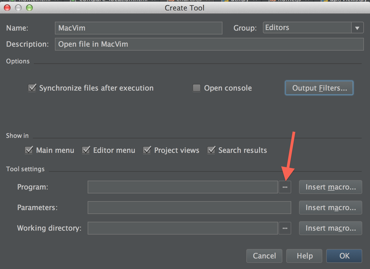Click into the Working directory field
Image resolution: width=370 pixels, height=269 pixels.
coord(183,228)
